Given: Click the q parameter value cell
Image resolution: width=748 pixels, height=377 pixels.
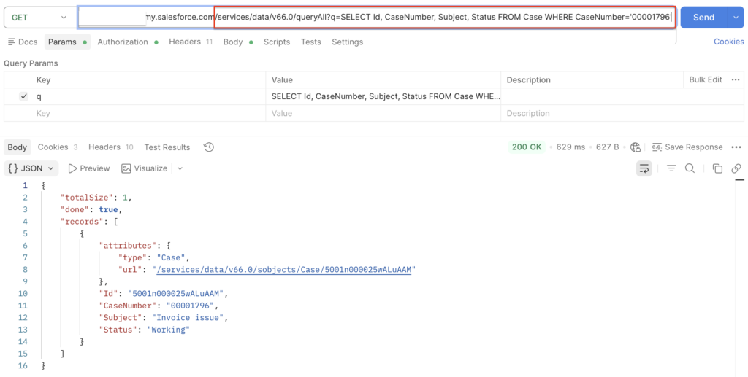Looking at the screenshot, I should click(383, 97).
